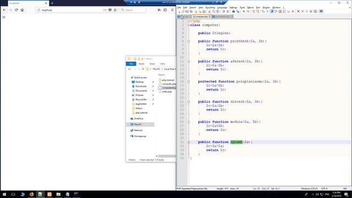The width and height of the screenshot is (352, 198).
Task: Select index.php in Explorer file list
Action: click(165, 92)
